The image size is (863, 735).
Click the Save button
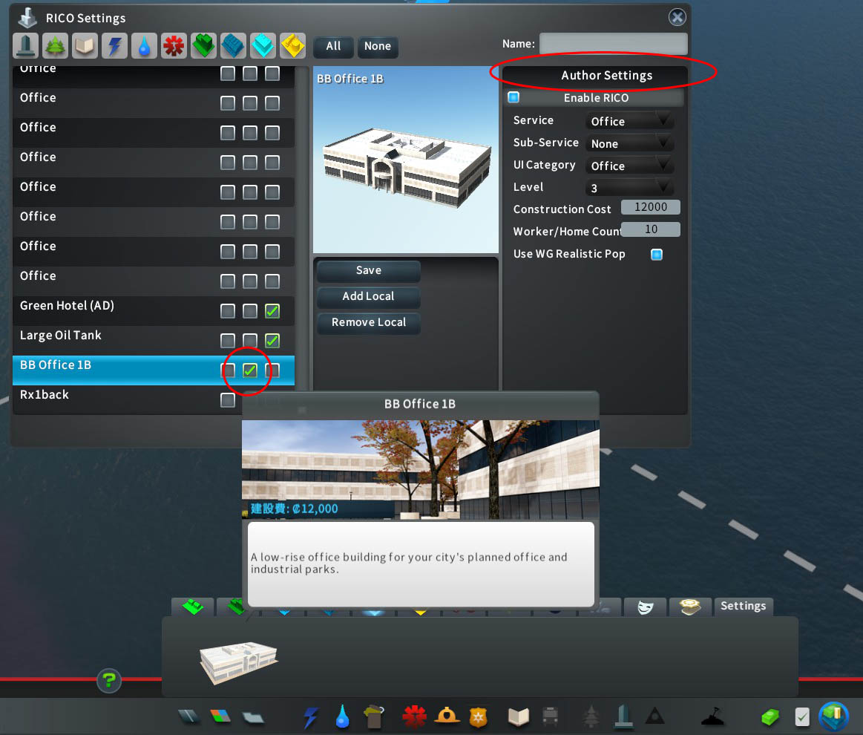click(x=369, y=270)
